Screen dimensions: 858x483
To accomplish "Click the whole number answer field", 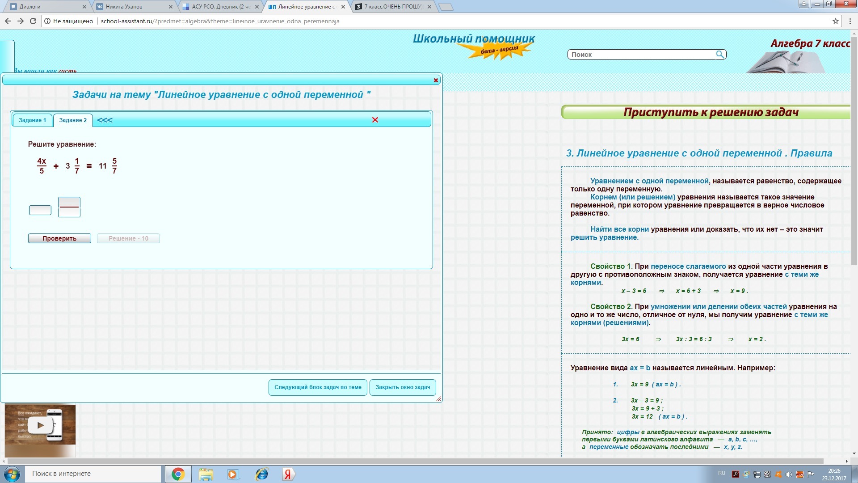I will pyautogui.click(x=40, y=210).
